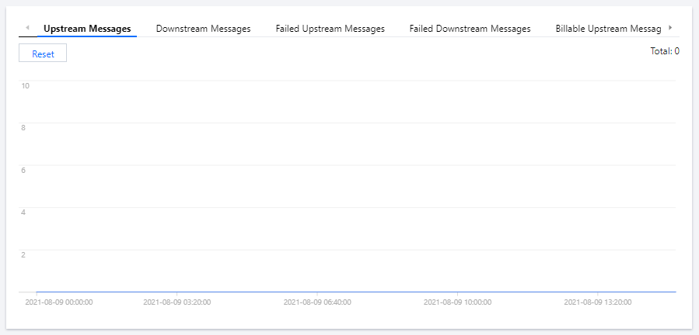699x335 pixels.
Task: Click the 2021-08-09 03:20:00 time label
Action: pyautogui.click(x=176, y=302)
